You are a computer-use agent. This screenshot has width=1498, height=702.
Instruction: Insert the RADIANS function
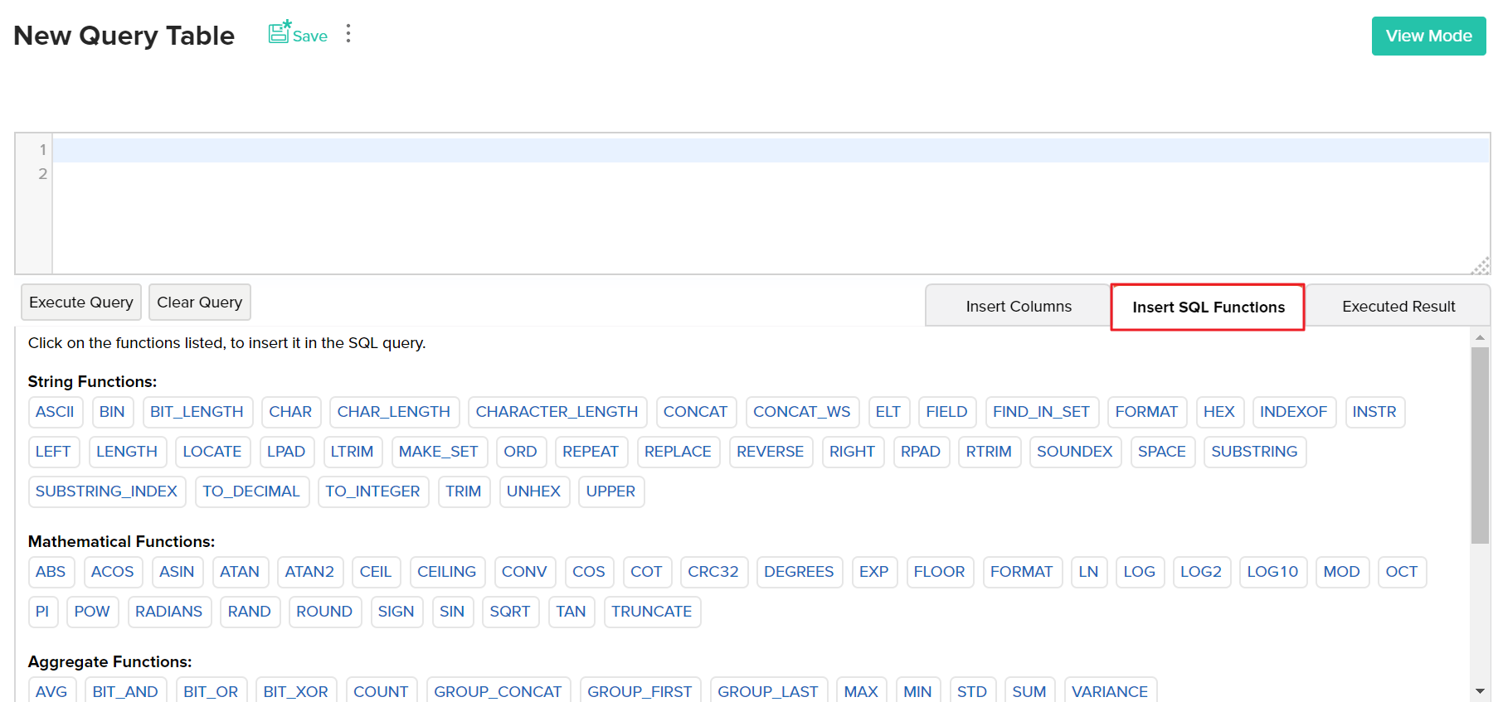click(169, 612)
